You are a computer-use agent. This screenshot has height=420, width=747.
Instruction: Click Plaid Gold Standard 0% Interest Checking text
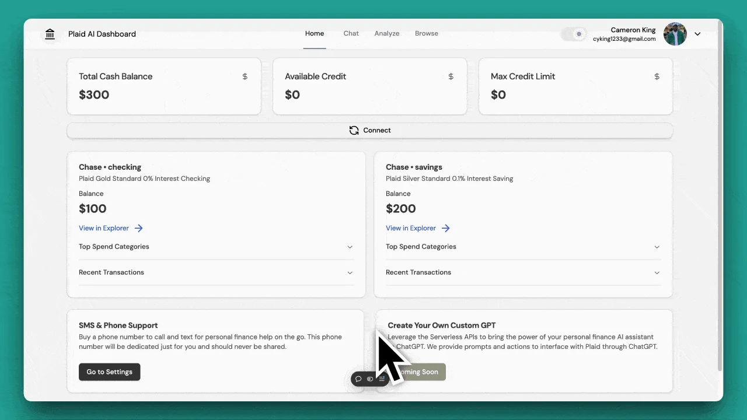tap(145, 178)
